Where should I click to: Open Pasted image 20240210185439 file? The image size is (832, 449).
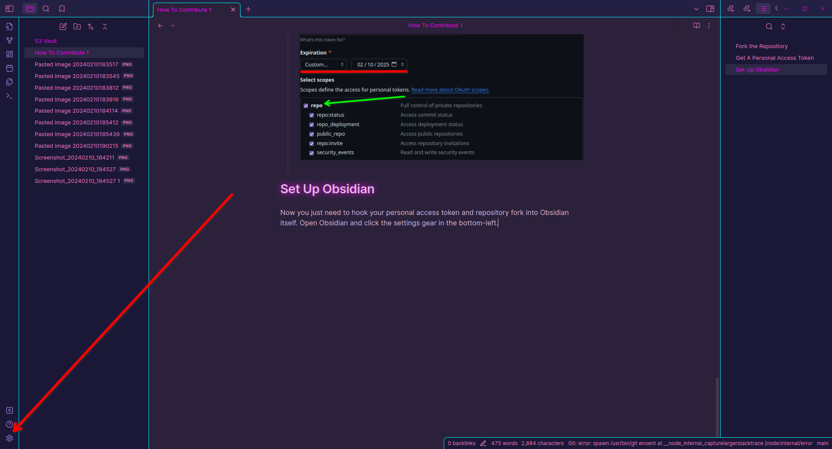point(84,134)
